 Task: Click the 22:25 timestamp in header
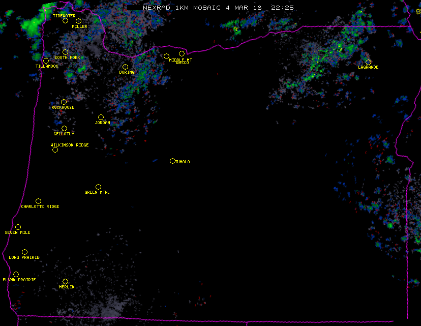pyautogui.click(x=282, y=8)
